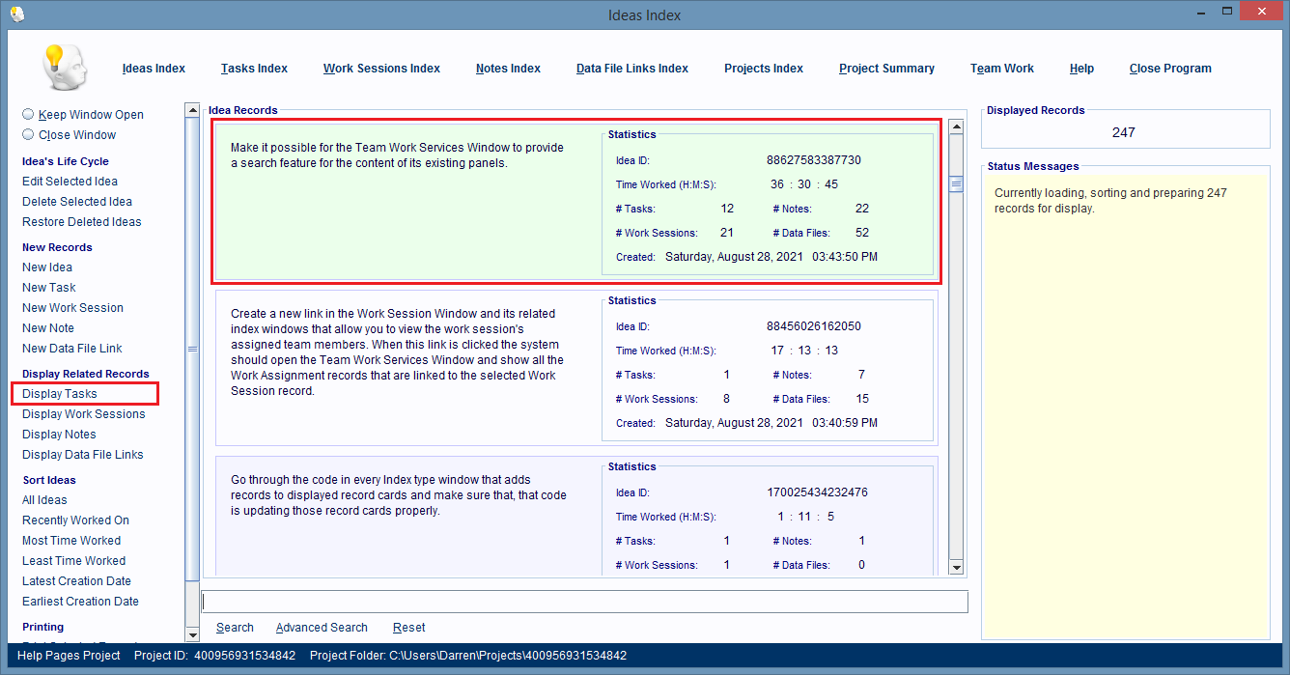Click Display Work Sessions link

pos(84,414)
